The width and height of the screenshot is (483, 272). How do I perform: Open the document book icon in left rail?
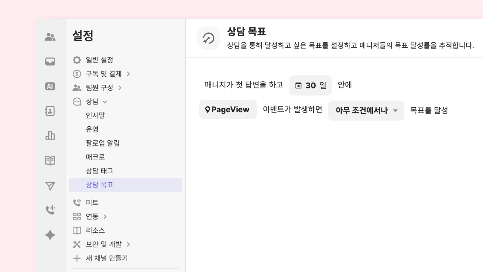pos(50,160)
